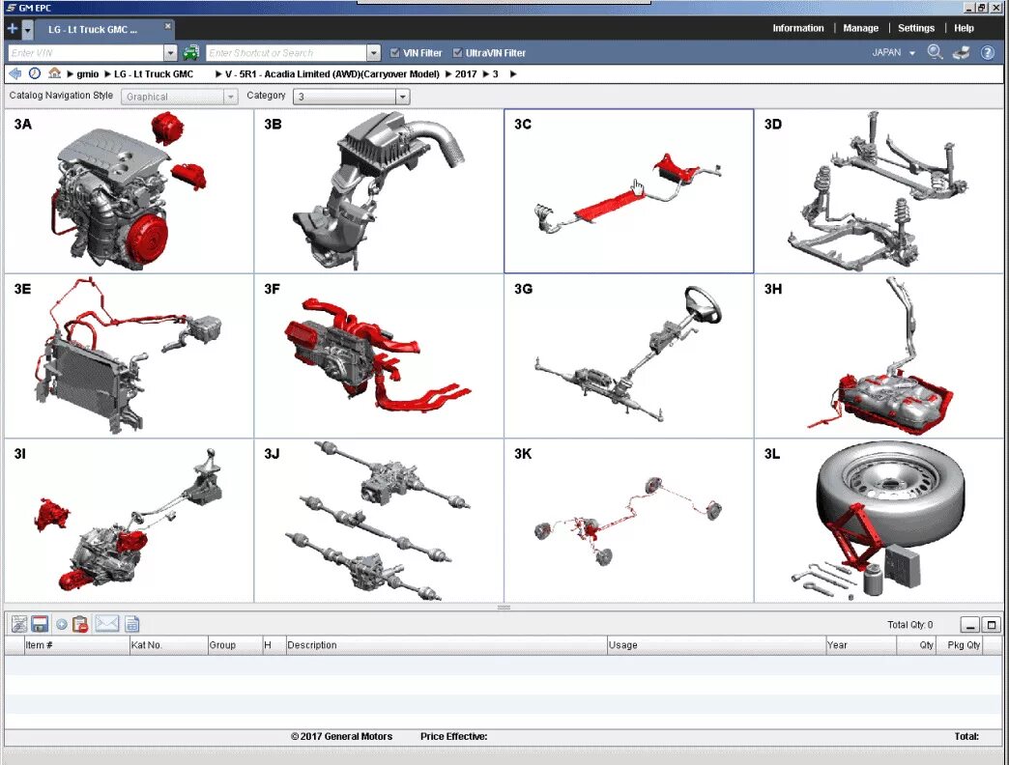Open the 3H fuel tank thumbnail
The width and height of the screenshot is (1009, 765).
pos(879,356)
